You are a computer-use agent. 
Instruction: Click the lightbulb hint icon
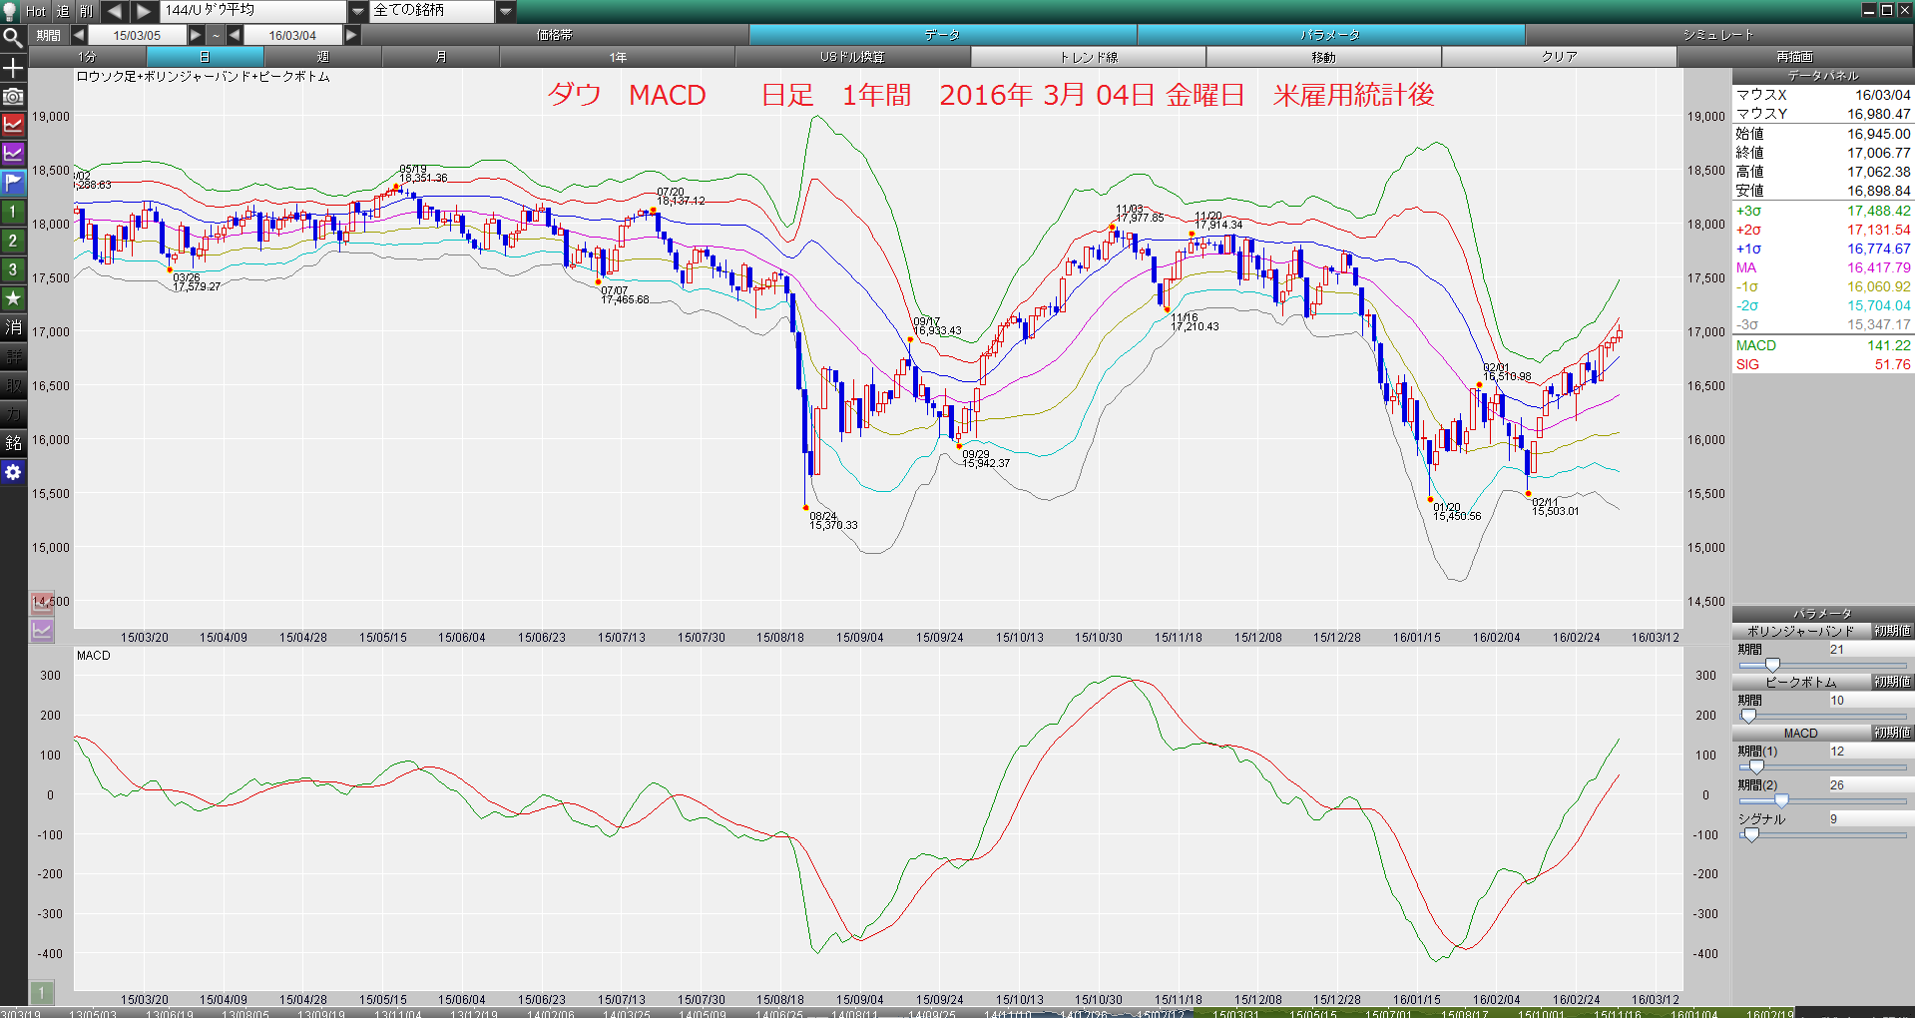click(10, 11)
